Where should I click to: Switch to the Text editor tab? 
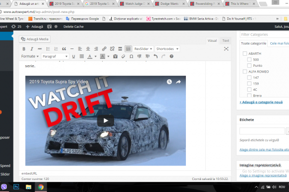click(x=225, y=41)
